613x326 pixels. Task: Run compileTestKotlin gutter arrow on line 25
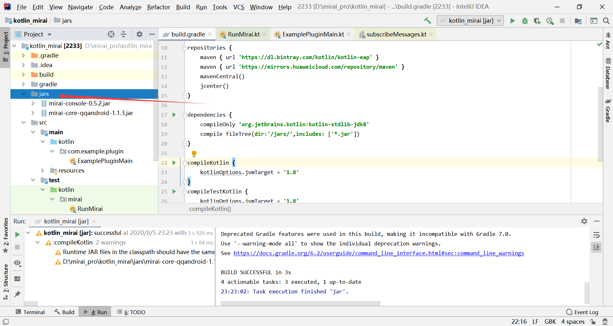pyautogui.click(x=174, y=191)
